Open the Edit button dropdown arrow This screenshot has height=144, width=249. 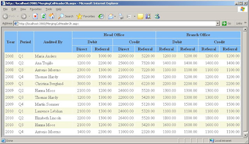pyautogui.click(x=135, y=16)
